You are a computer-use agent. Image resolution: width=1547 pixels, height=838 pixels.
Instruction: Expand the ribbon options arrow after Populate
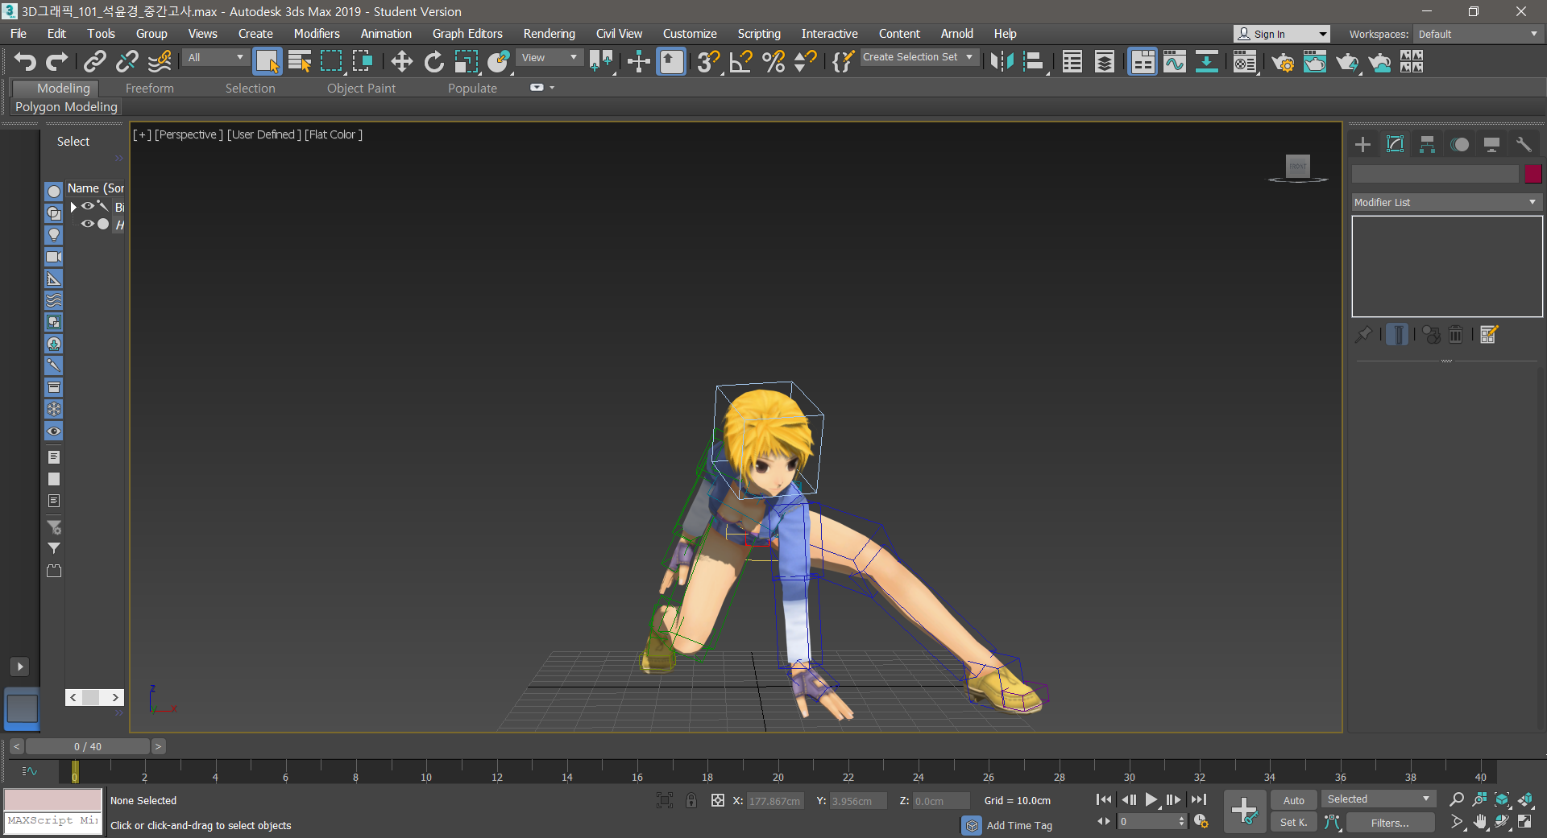pyautogui.click(x=552, y=88)
